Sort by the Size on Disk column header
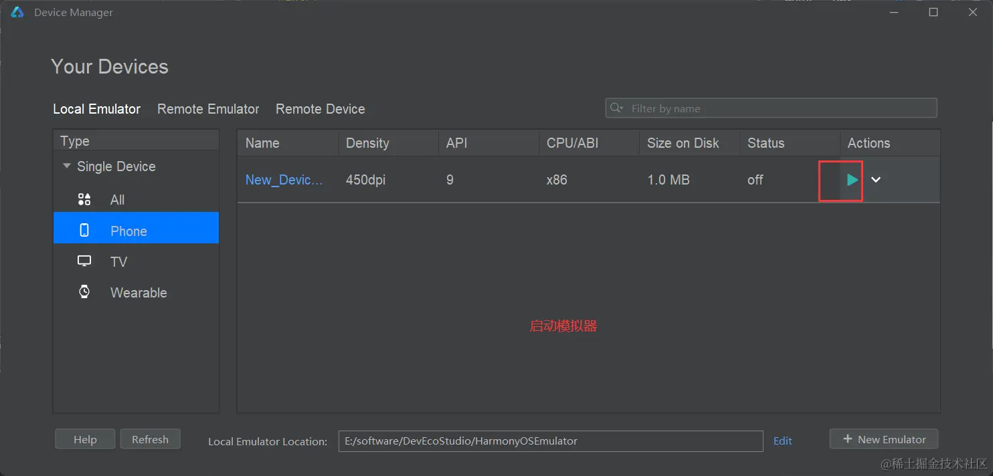 tap(689, 143)
